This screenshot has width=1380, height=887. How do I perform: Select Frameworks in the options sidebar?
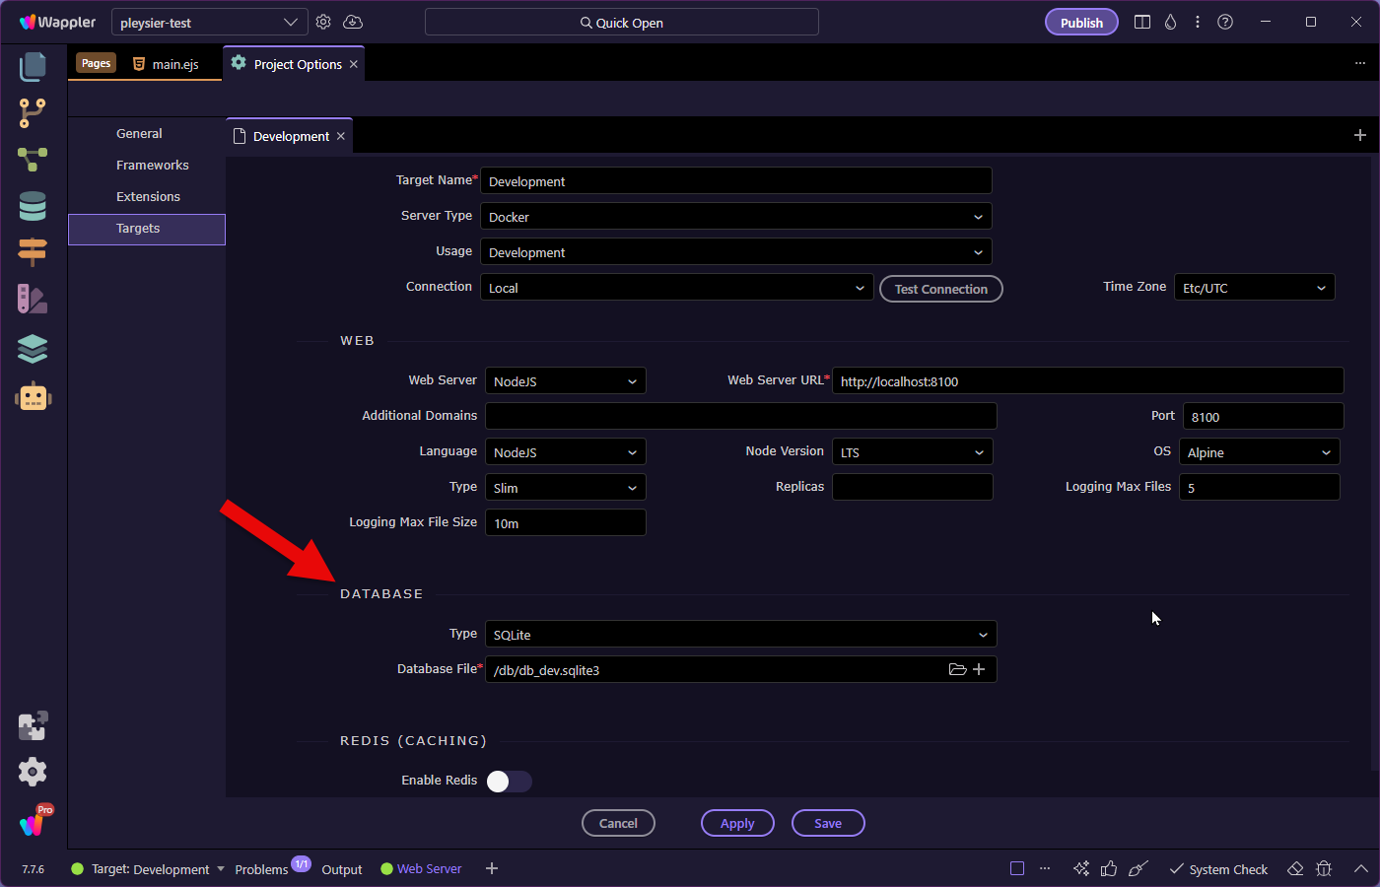tap(152, 166)
